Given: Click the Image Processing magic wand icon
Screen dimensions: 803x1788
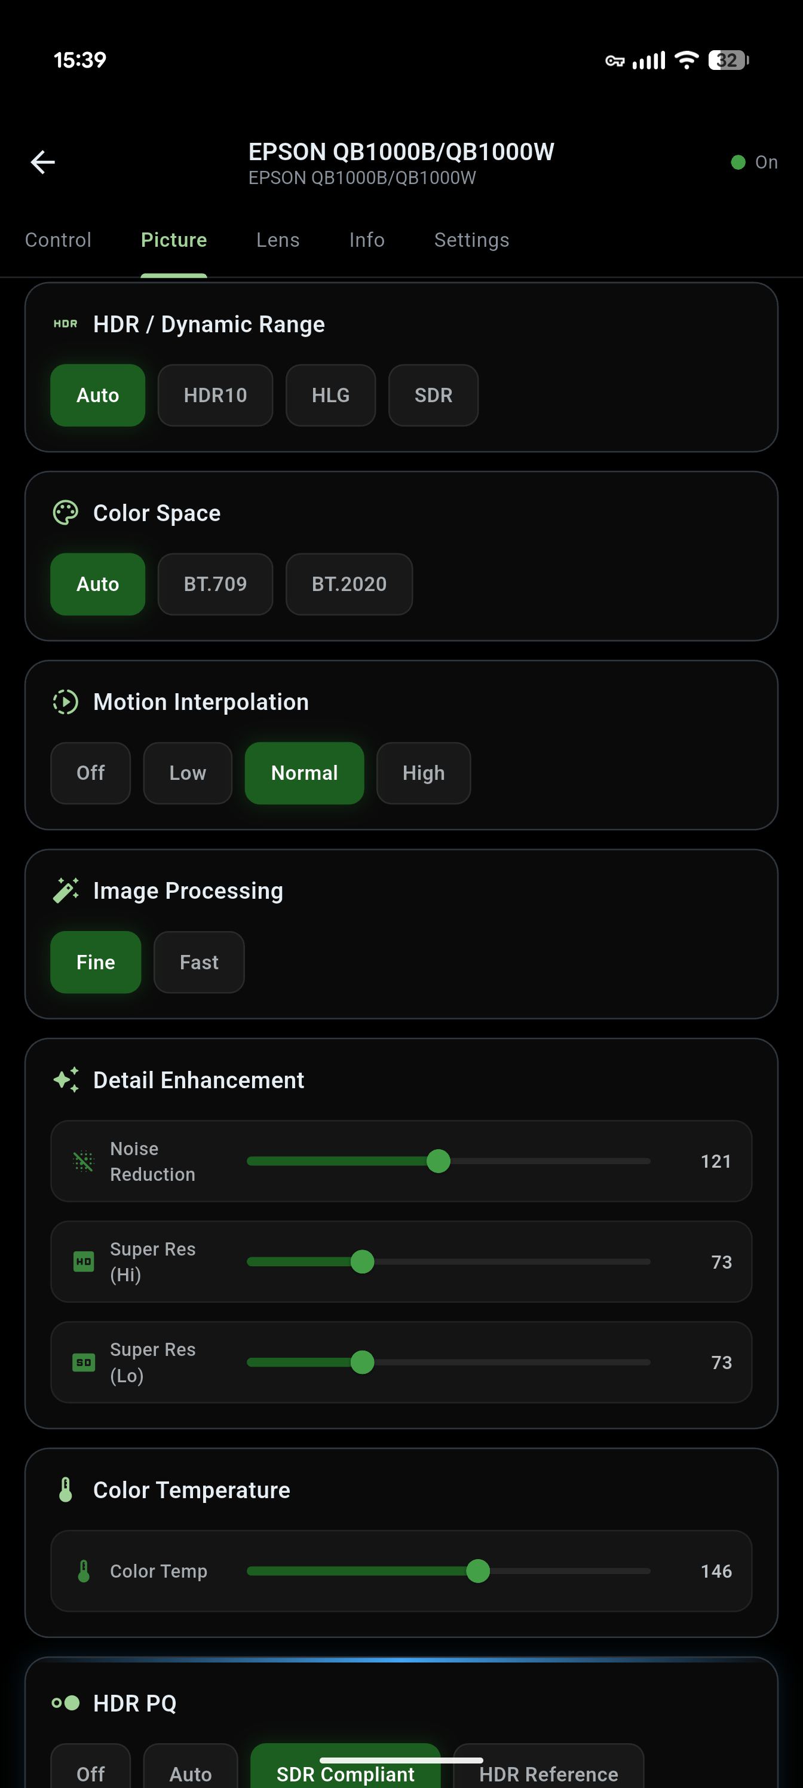Looking at the screenshot, I should (65, 890).
